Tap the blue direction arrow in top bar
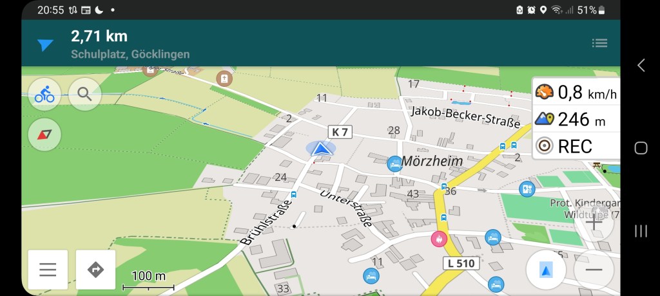The image size is (660, 296). [x=45, y=44]
